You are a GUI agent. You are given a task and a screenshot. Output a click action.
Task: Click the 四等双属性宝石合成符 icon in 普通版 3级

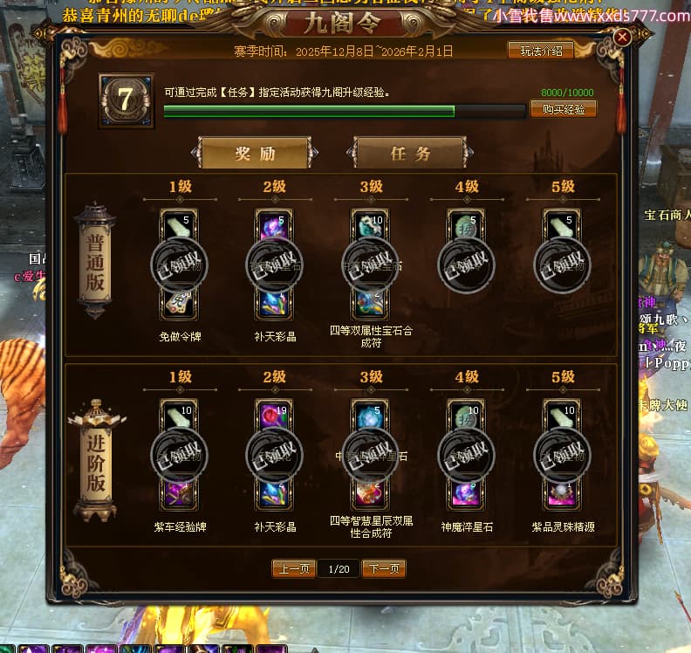click(x=370, y=304)
